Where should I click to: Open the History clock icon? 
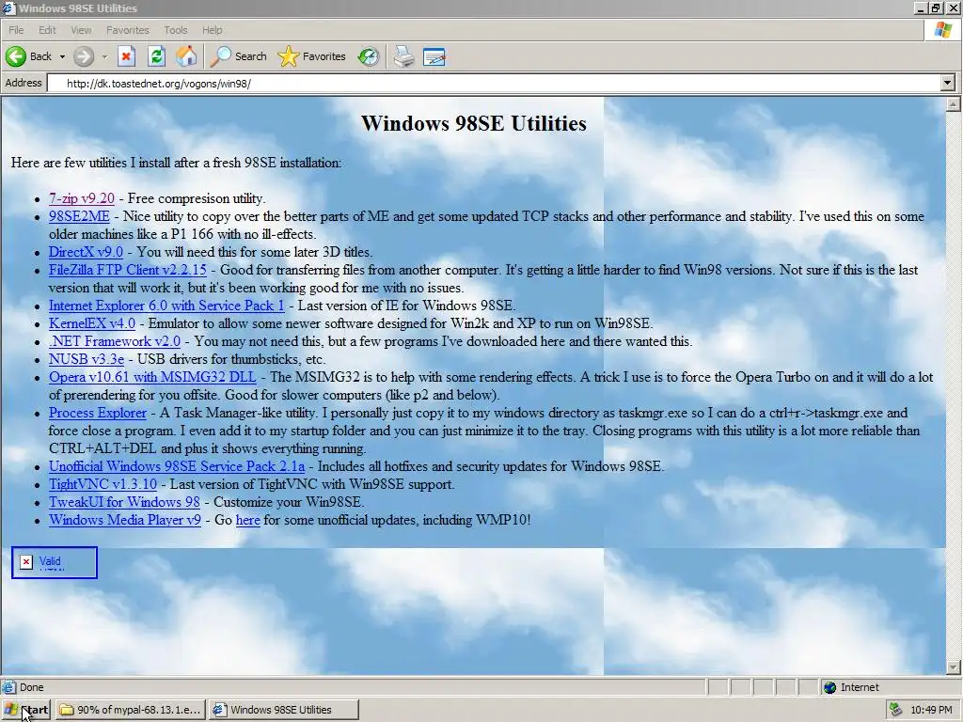(x=369, y=56)
